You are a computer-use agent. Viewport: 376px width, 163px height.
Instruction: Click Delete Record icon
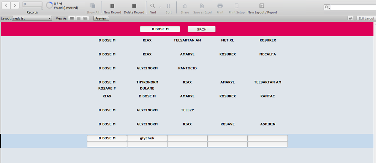[x=134, y=6]
